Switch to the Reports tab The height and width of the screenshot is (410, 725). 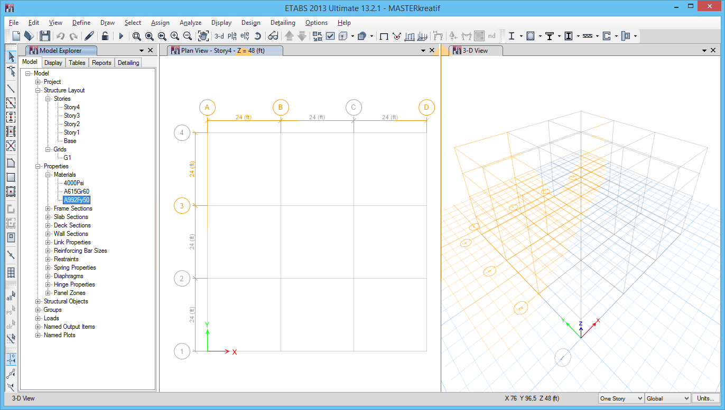pos(101,63)
